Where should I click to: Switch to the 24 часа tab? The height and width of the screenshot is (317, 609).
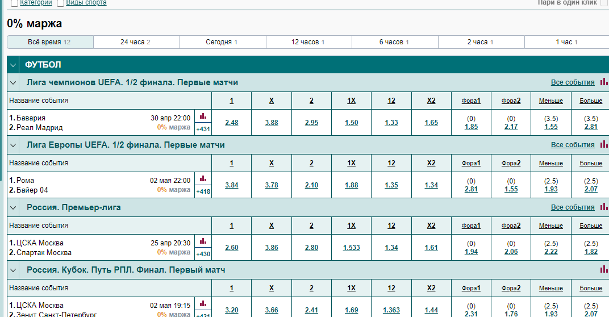136,42
